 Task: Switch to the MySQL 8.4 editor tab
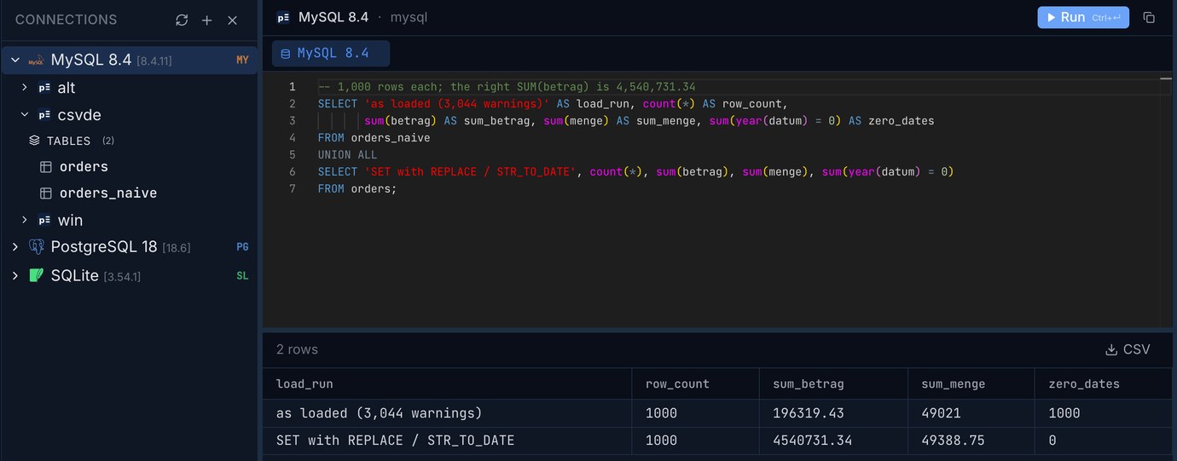coord(331,53)
